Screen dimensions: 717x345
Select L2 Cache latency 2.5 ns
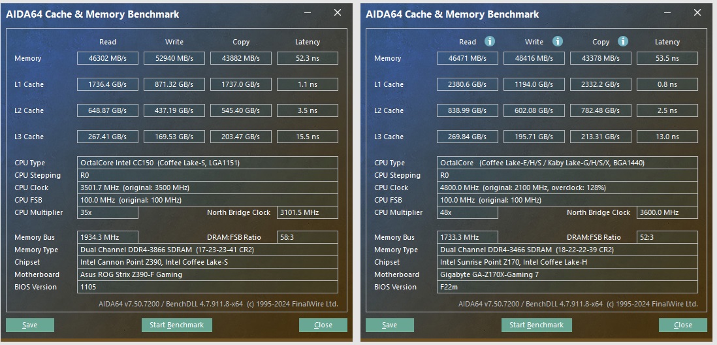pos(667,110)
